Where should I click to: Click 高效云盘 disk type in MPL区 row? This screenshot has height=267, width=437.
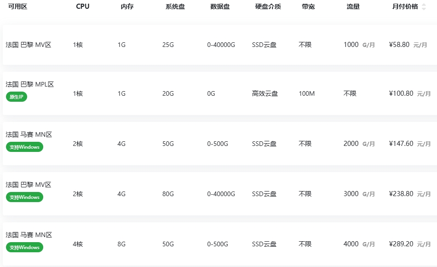tap(265, 93)
